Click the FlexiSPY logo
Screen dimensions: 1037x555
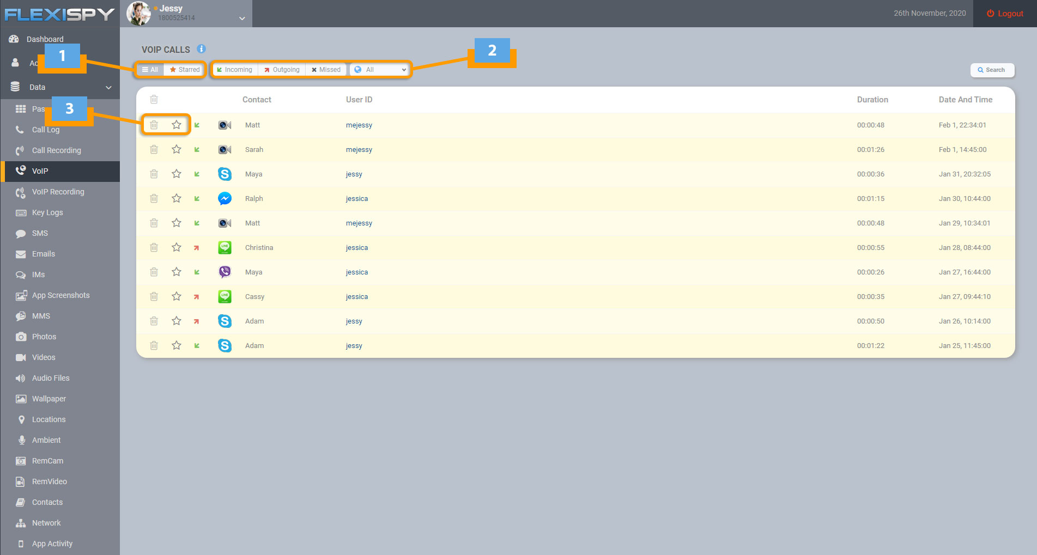click(59, 14)
